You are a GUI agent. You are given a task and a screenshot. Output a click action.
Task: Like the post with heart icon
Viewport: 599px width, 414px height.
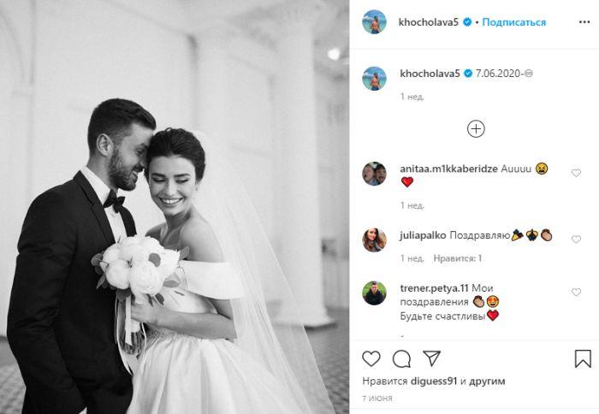pos(371,359)
